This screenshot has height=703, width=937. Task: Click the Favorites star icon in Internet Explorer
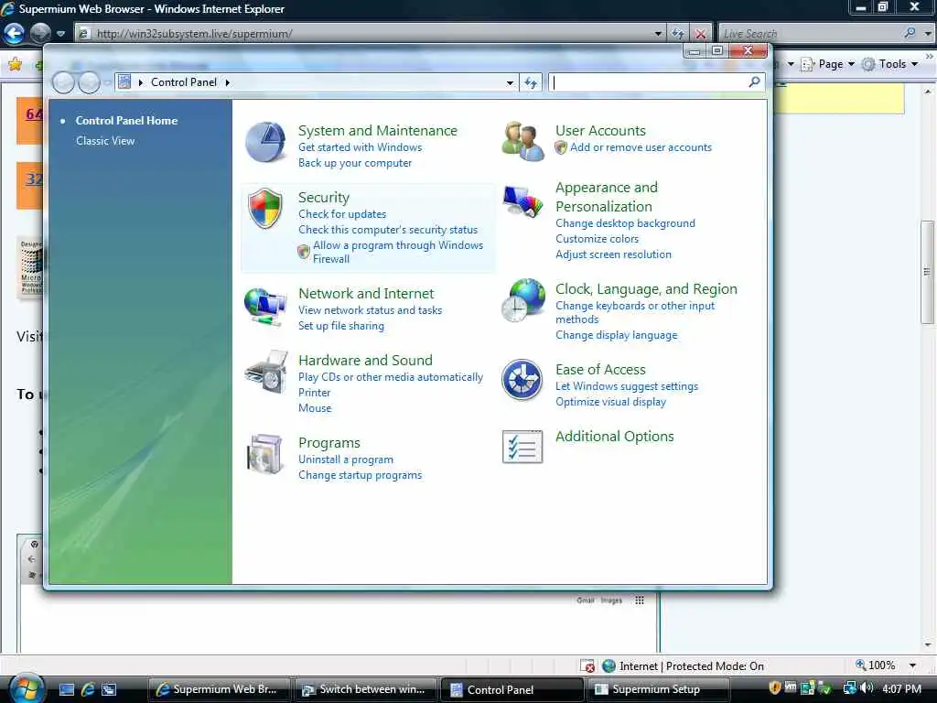tap(15, 64)
